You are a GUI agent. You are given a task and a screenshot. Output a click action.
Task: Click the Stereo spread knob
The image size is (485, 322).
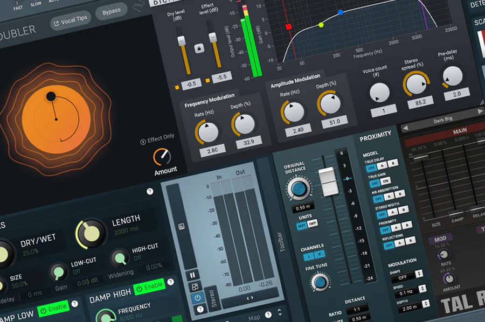[417, 84]
